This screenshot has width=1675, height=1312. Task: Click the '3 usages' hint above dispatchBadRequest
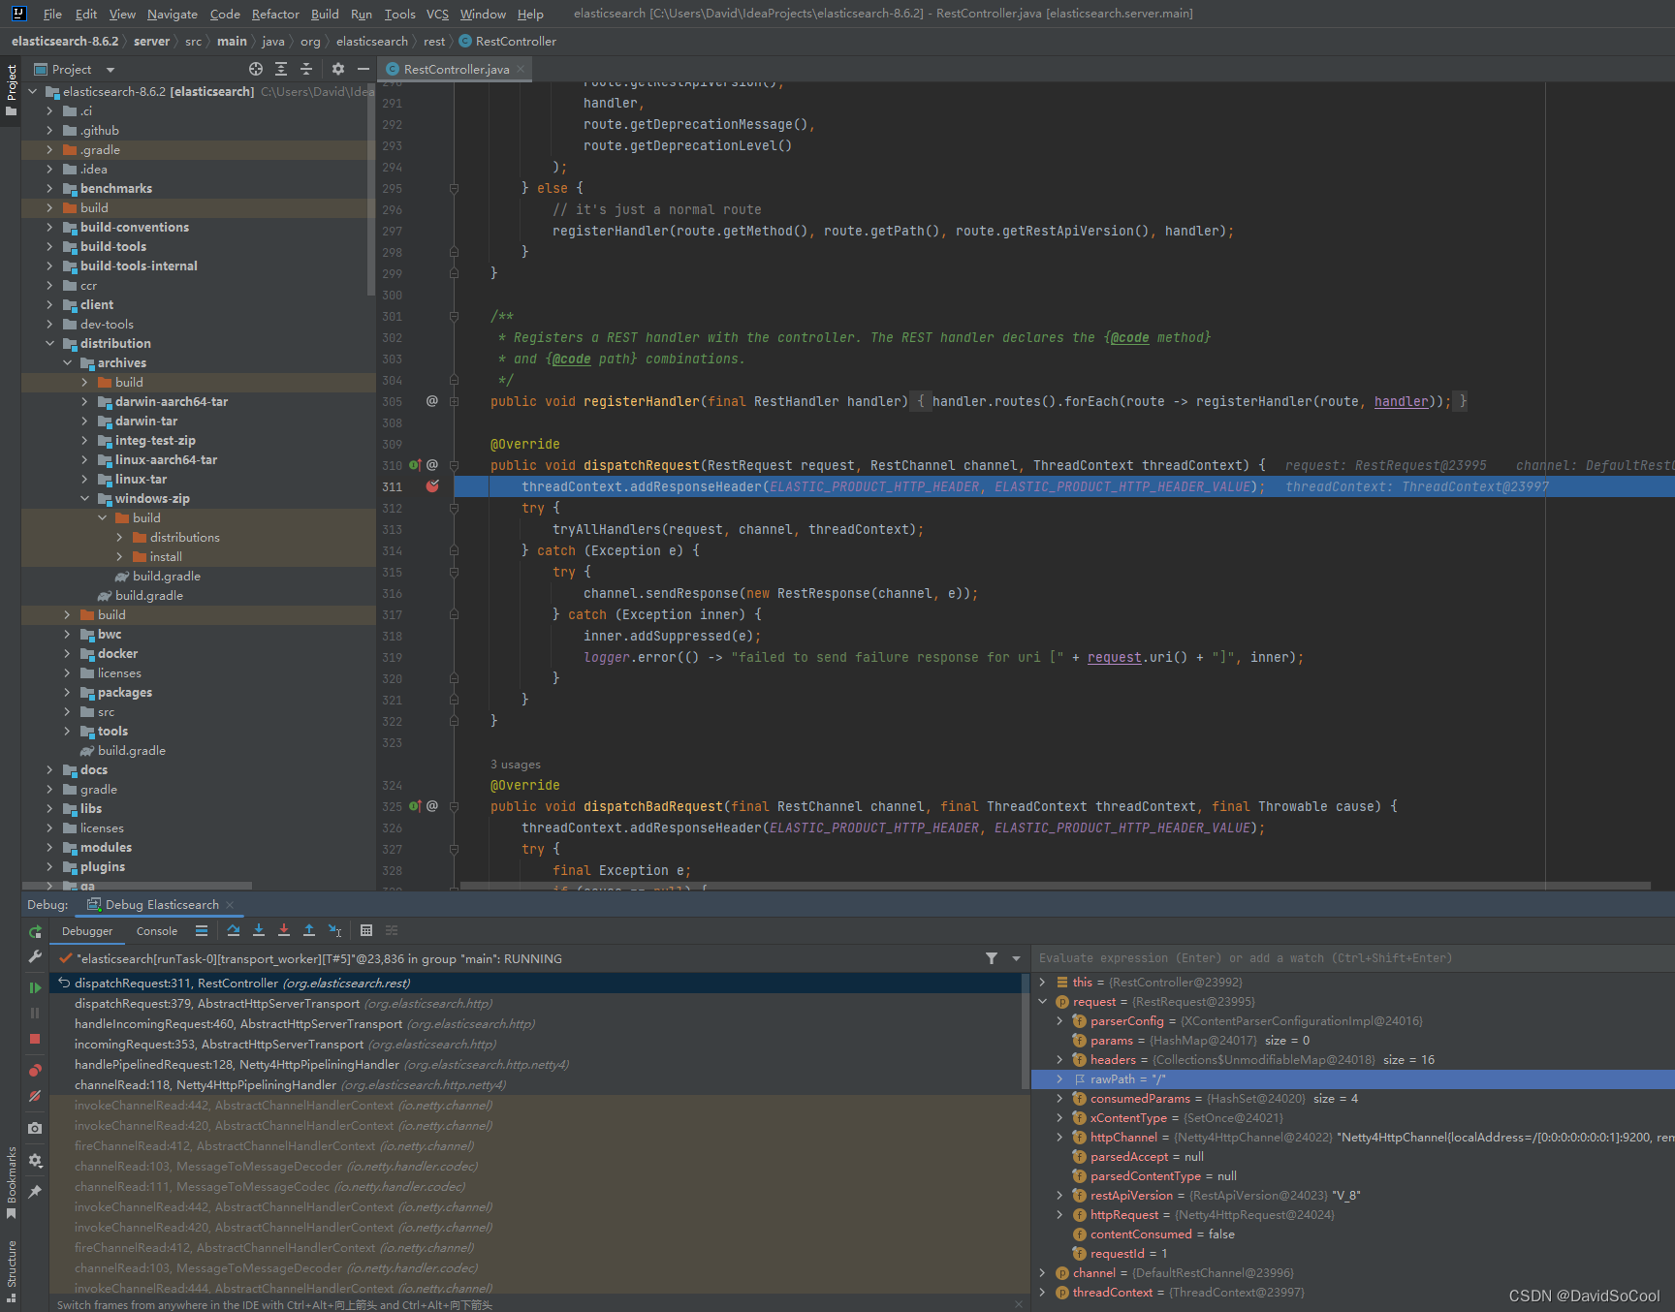click(516, 765)
